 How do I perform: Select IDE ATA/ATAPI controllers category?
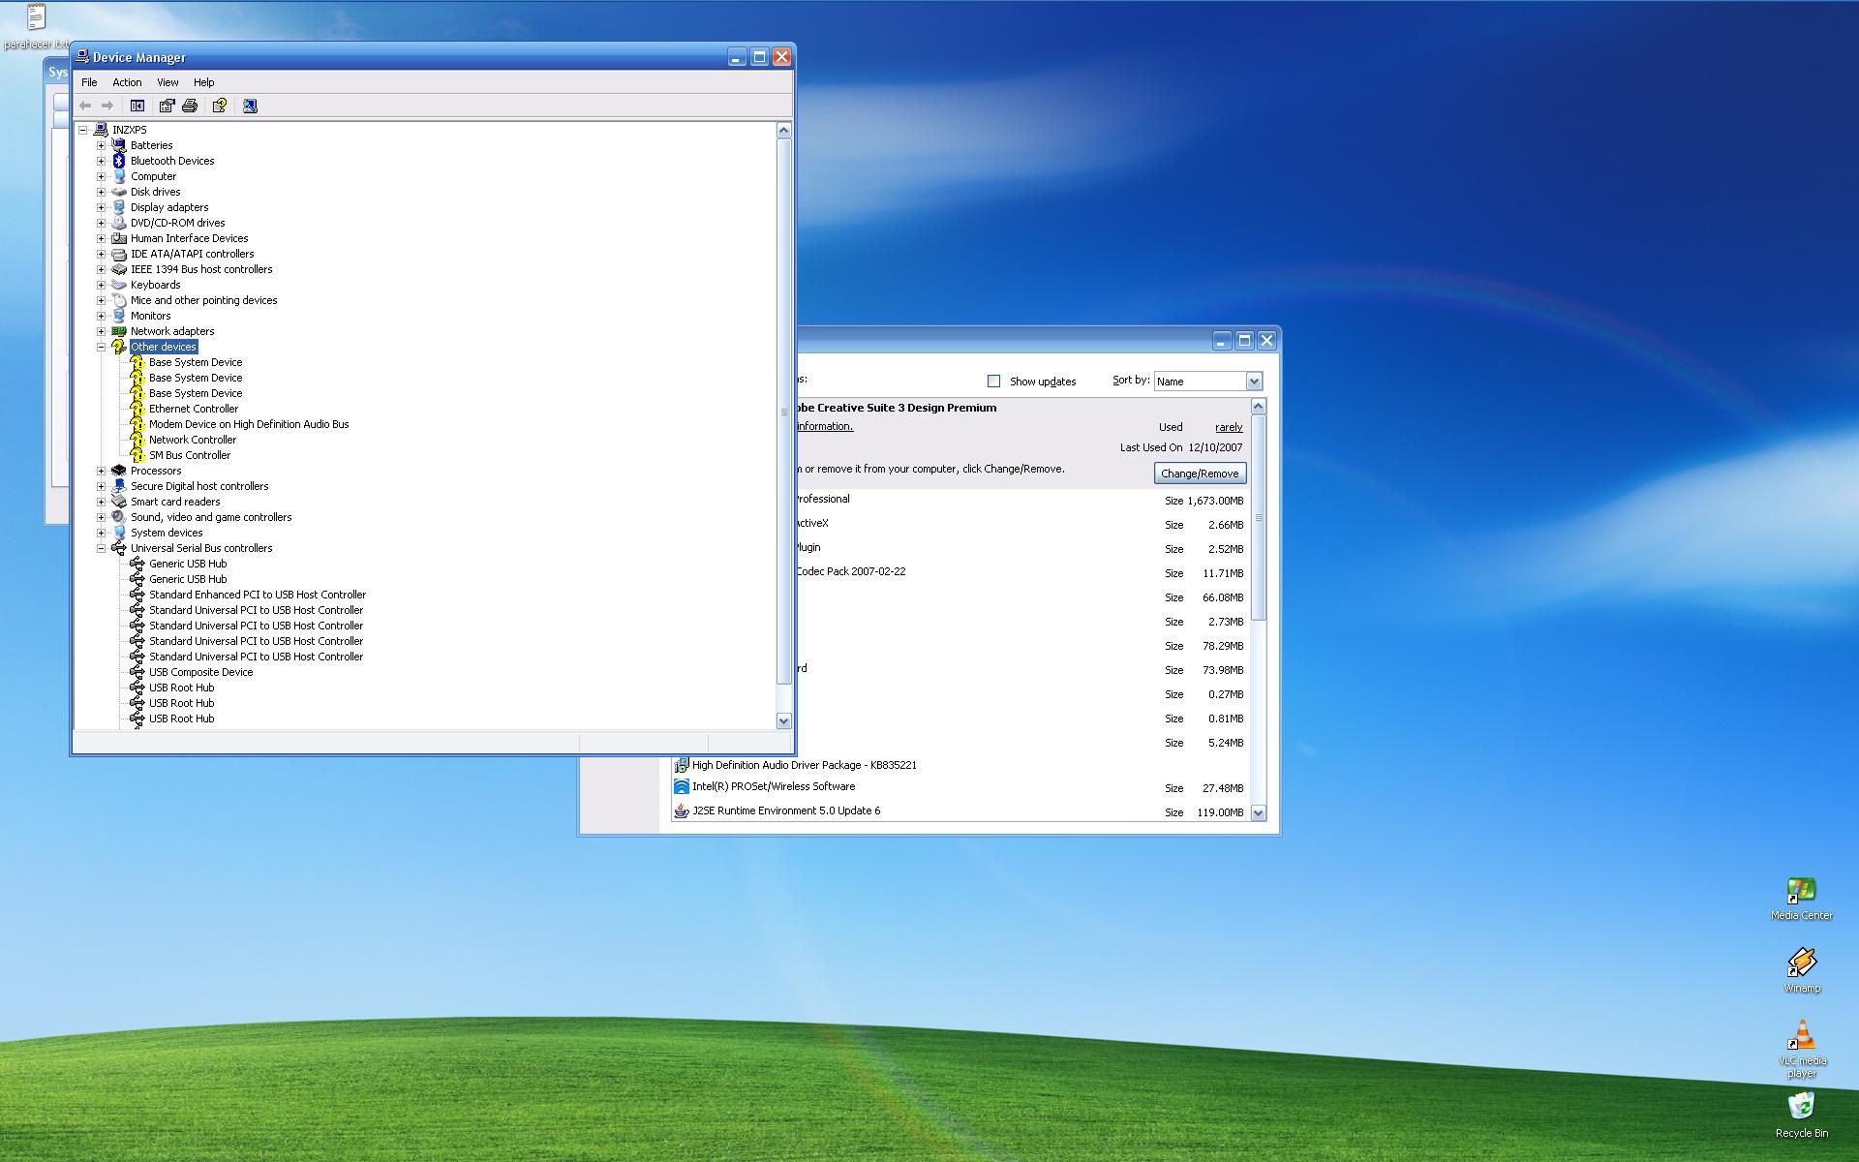point(192,254)
